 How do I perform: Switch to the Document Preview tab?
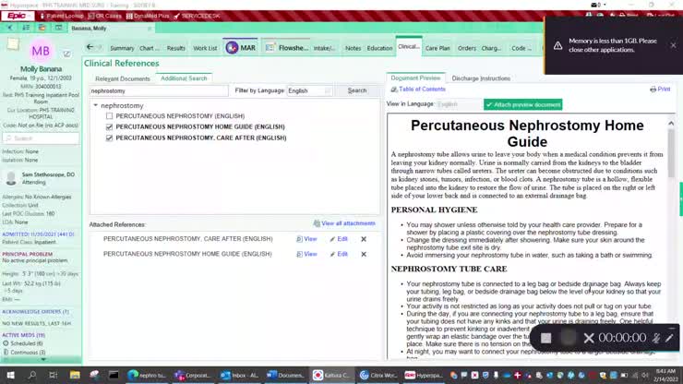(x=415, y=78)
